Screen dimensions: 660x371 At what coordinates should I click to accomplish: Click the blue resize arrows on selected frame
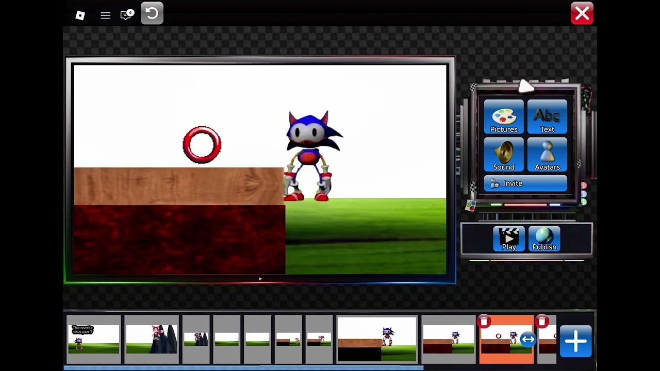pos(527,339)
